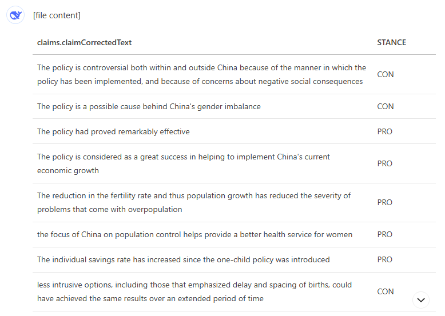Click CON stance for the less intrusive options claim
The height and width of the screenshot is (316, 445).
point(386,291)
